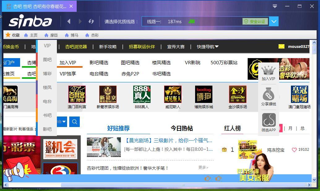Open 电台精选 link
Viewport: 320px width, 191px height.
tap(99, 74)
